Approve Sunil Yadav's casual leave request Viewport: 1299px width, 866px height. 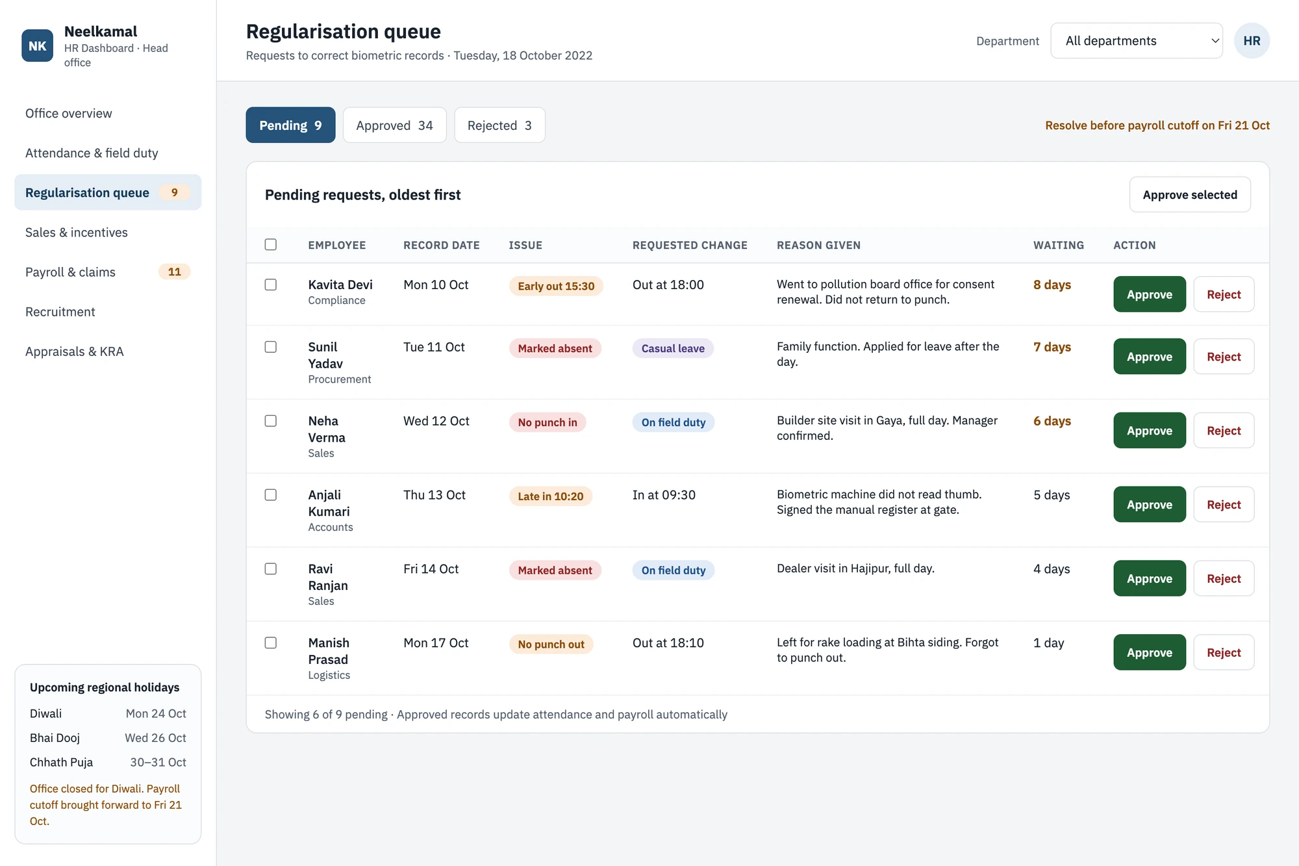pos(1150,357)
